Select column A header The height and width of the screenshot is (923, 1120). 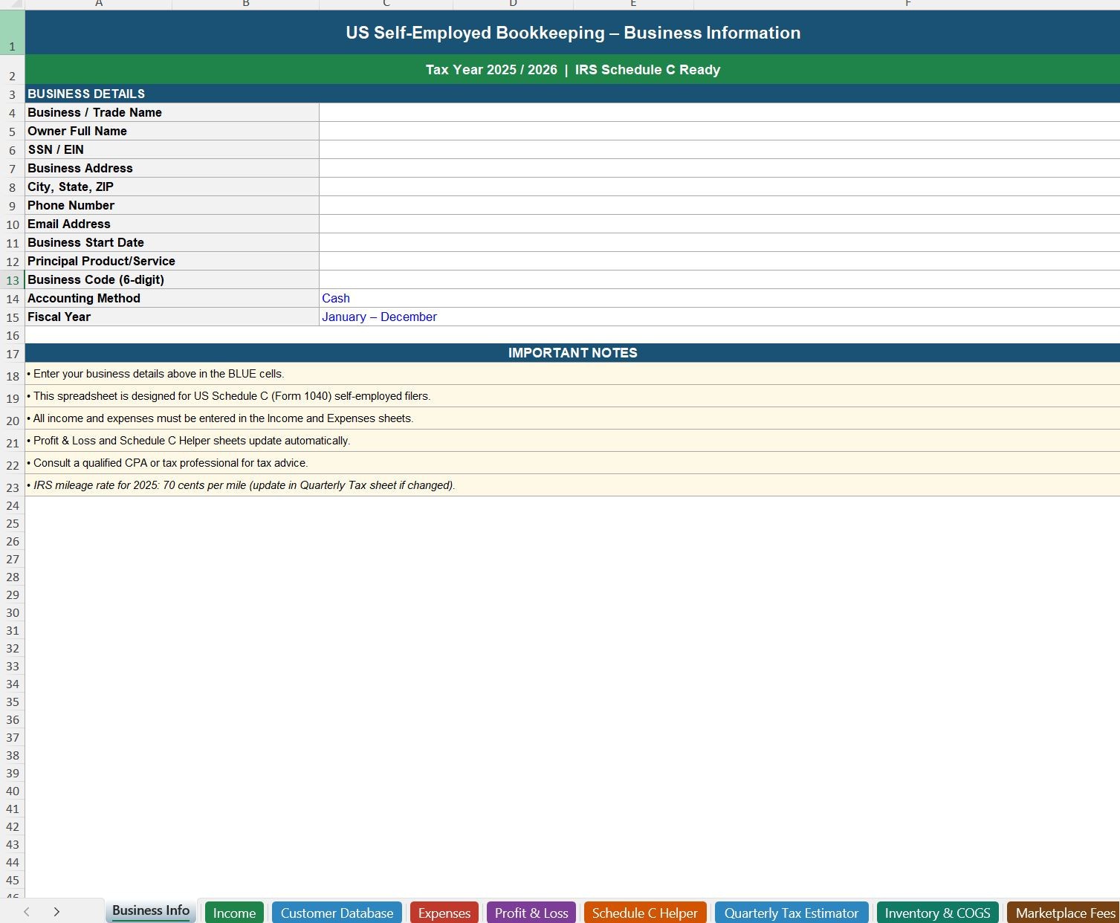99,4
